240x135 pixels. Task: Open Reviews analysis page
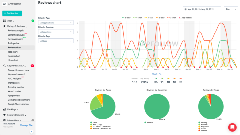16,30
